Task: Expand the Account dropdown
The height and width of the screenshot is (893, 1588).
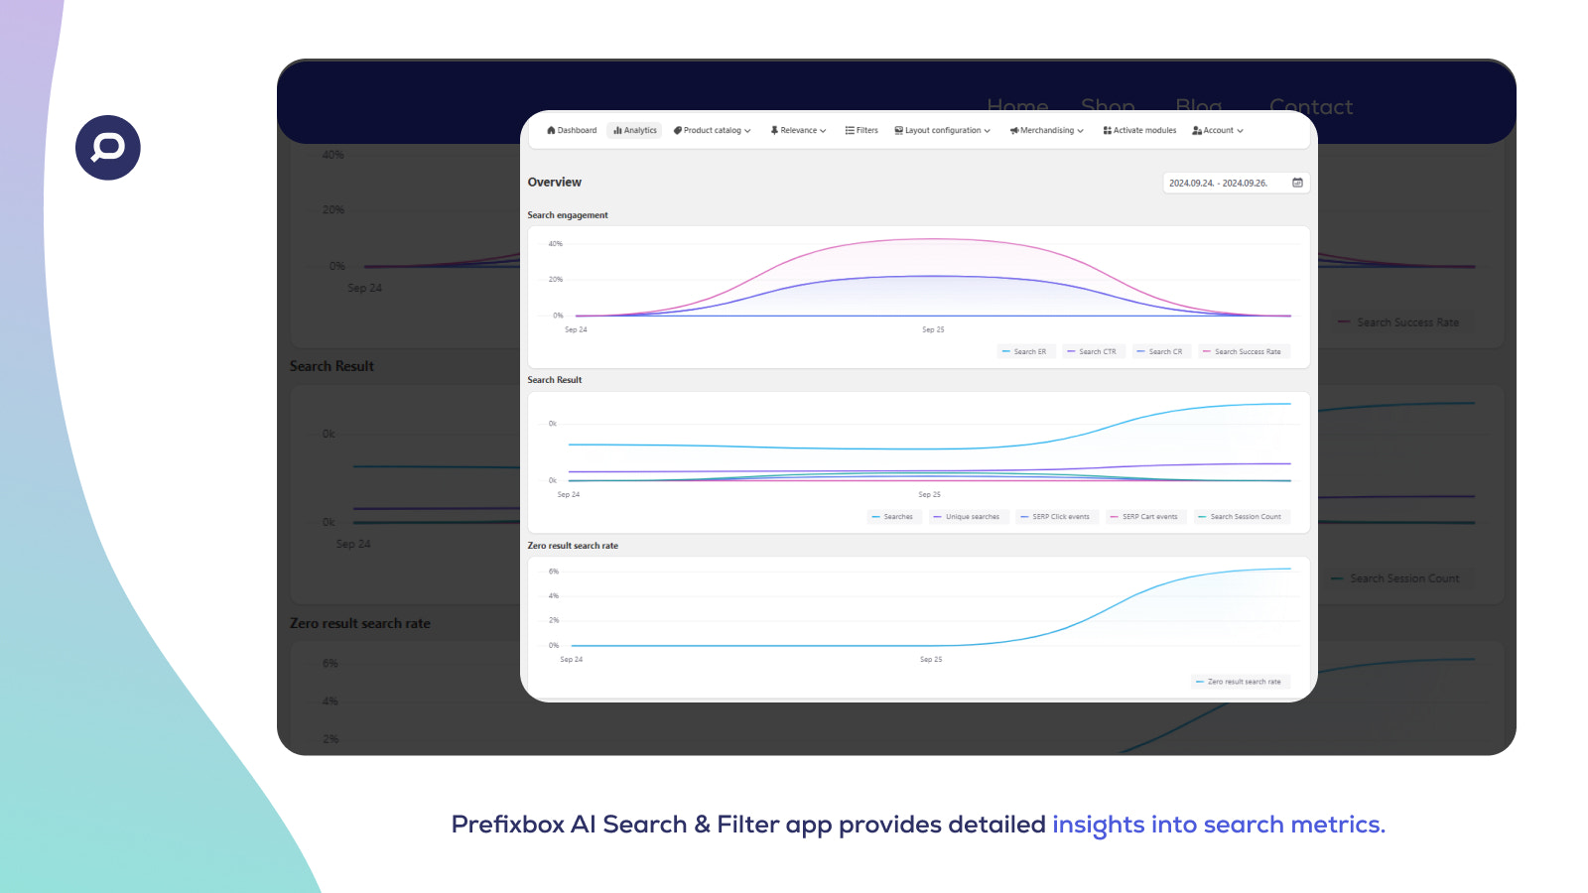Action: 1217,130
